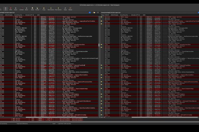This screenshot has width=199, height=132.
Task: Click the Copy to right arrow tool
Action: (44, 9)
